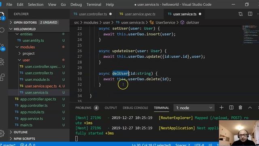Open the Manage gear icon
259x146 pixels.
click(2, 133)
